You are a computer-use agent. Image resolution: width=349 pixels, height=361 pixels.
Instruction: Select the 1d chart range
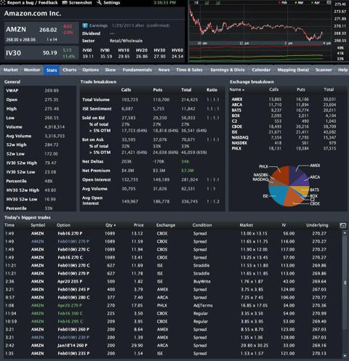click(196, 3)
